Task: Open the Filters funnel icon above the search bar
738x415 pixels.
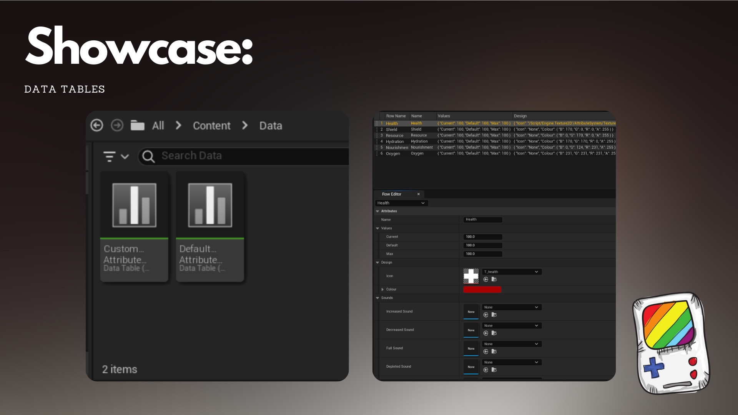Action: pyautogui.click(x=109, y=156)
